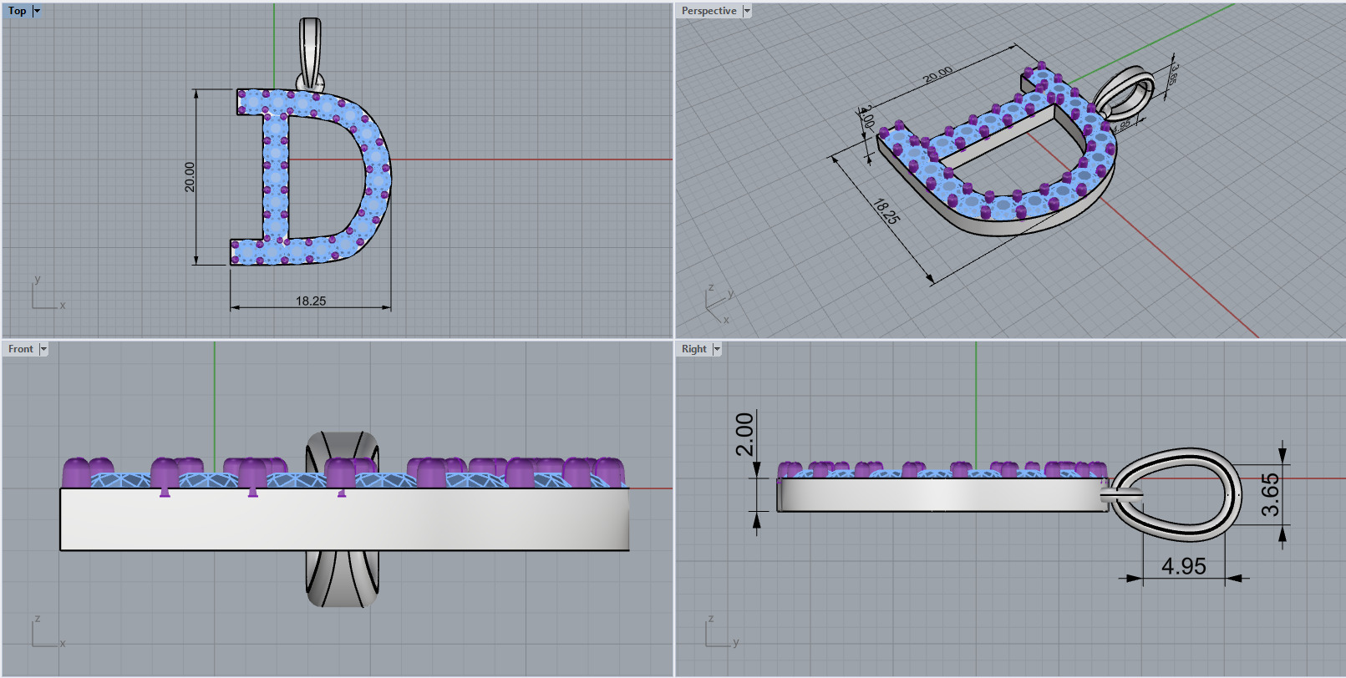Select the 20.00 dimension in Perspective view

(937, 75)
